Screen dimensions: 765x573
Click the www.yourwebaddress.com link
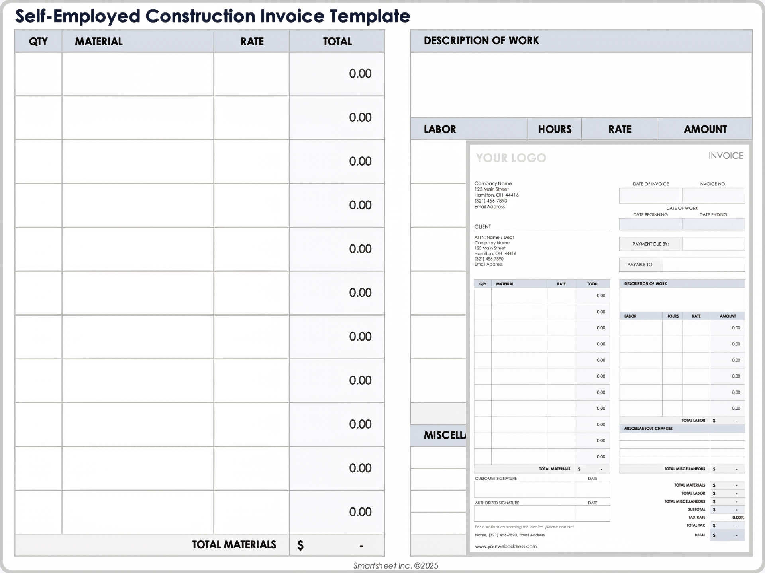[506, 546]
